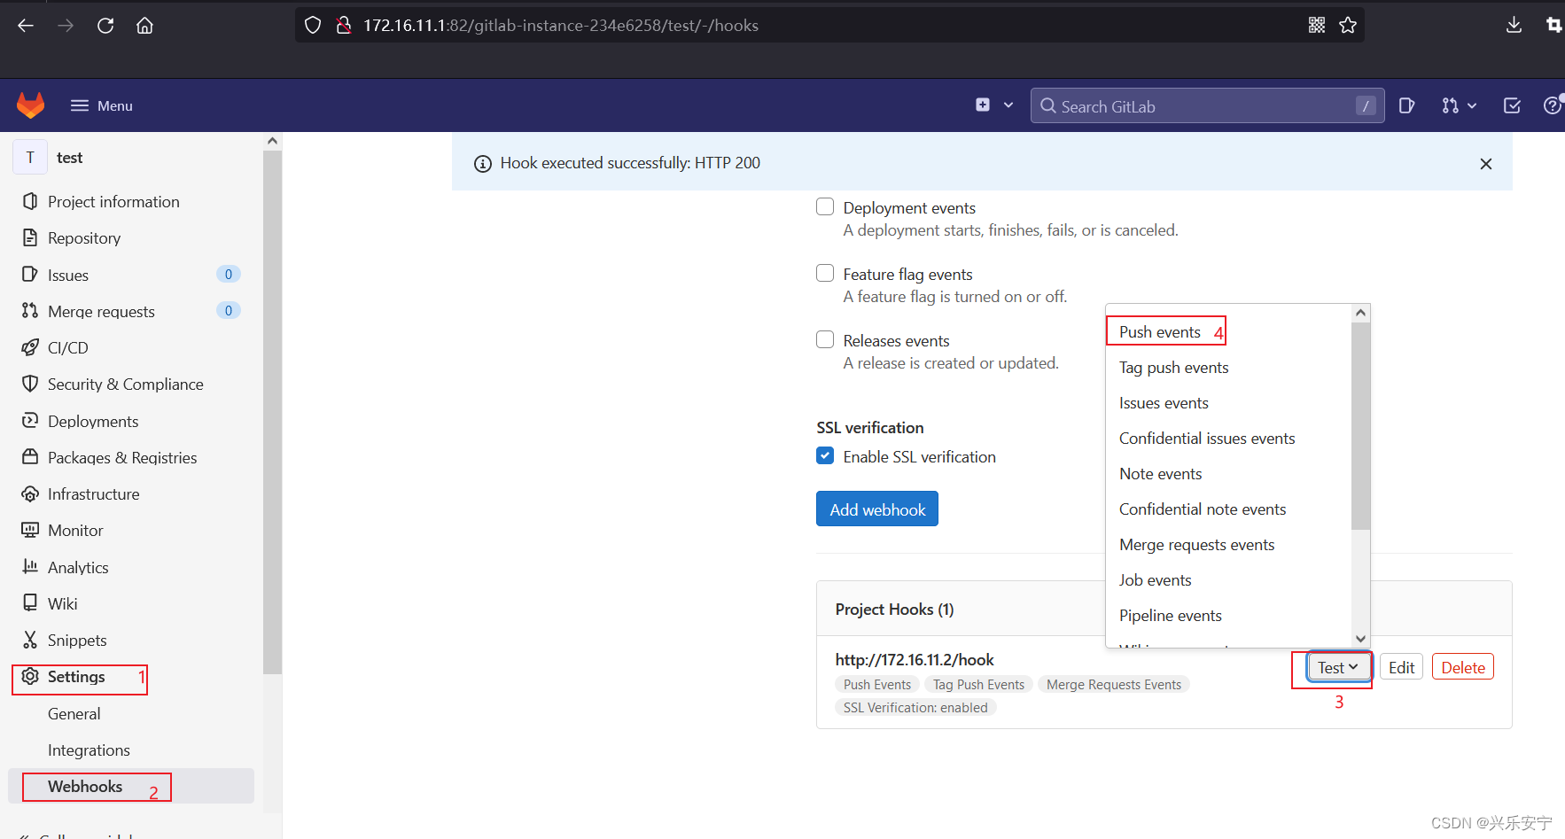Enable Feature flag events checkbox
Viewport: 1565px width, 839px height.
click(825, 273)
